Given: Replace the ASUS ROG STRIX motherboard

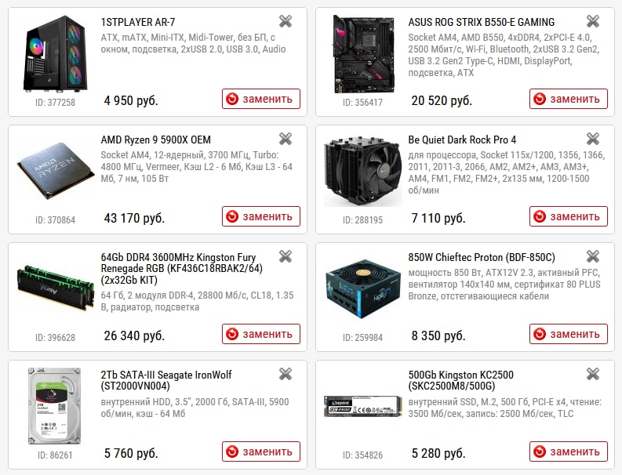Looking at the screenshot, I should tap(569, 99).
